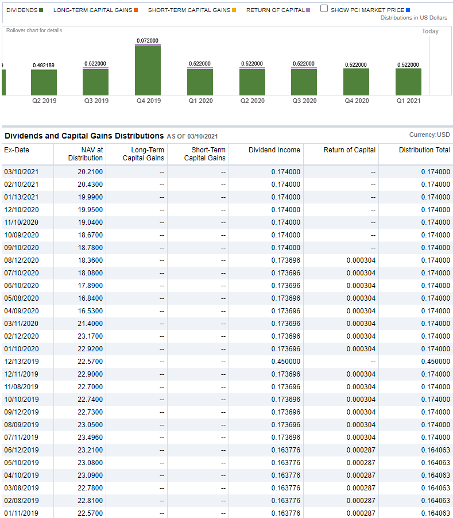Select the Q3 2020 distribution bar
The height and width of the screenshot is (518, 453).
tap(304, 82)
